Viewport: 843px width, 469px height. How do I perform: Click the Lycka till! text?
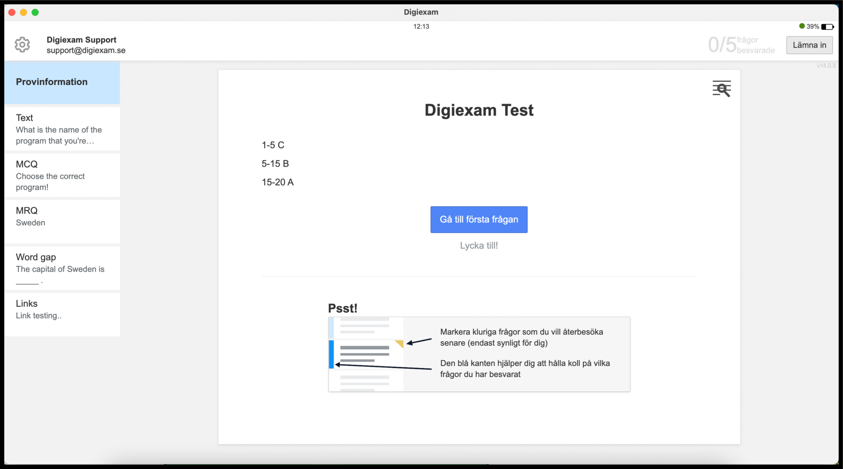479,246
